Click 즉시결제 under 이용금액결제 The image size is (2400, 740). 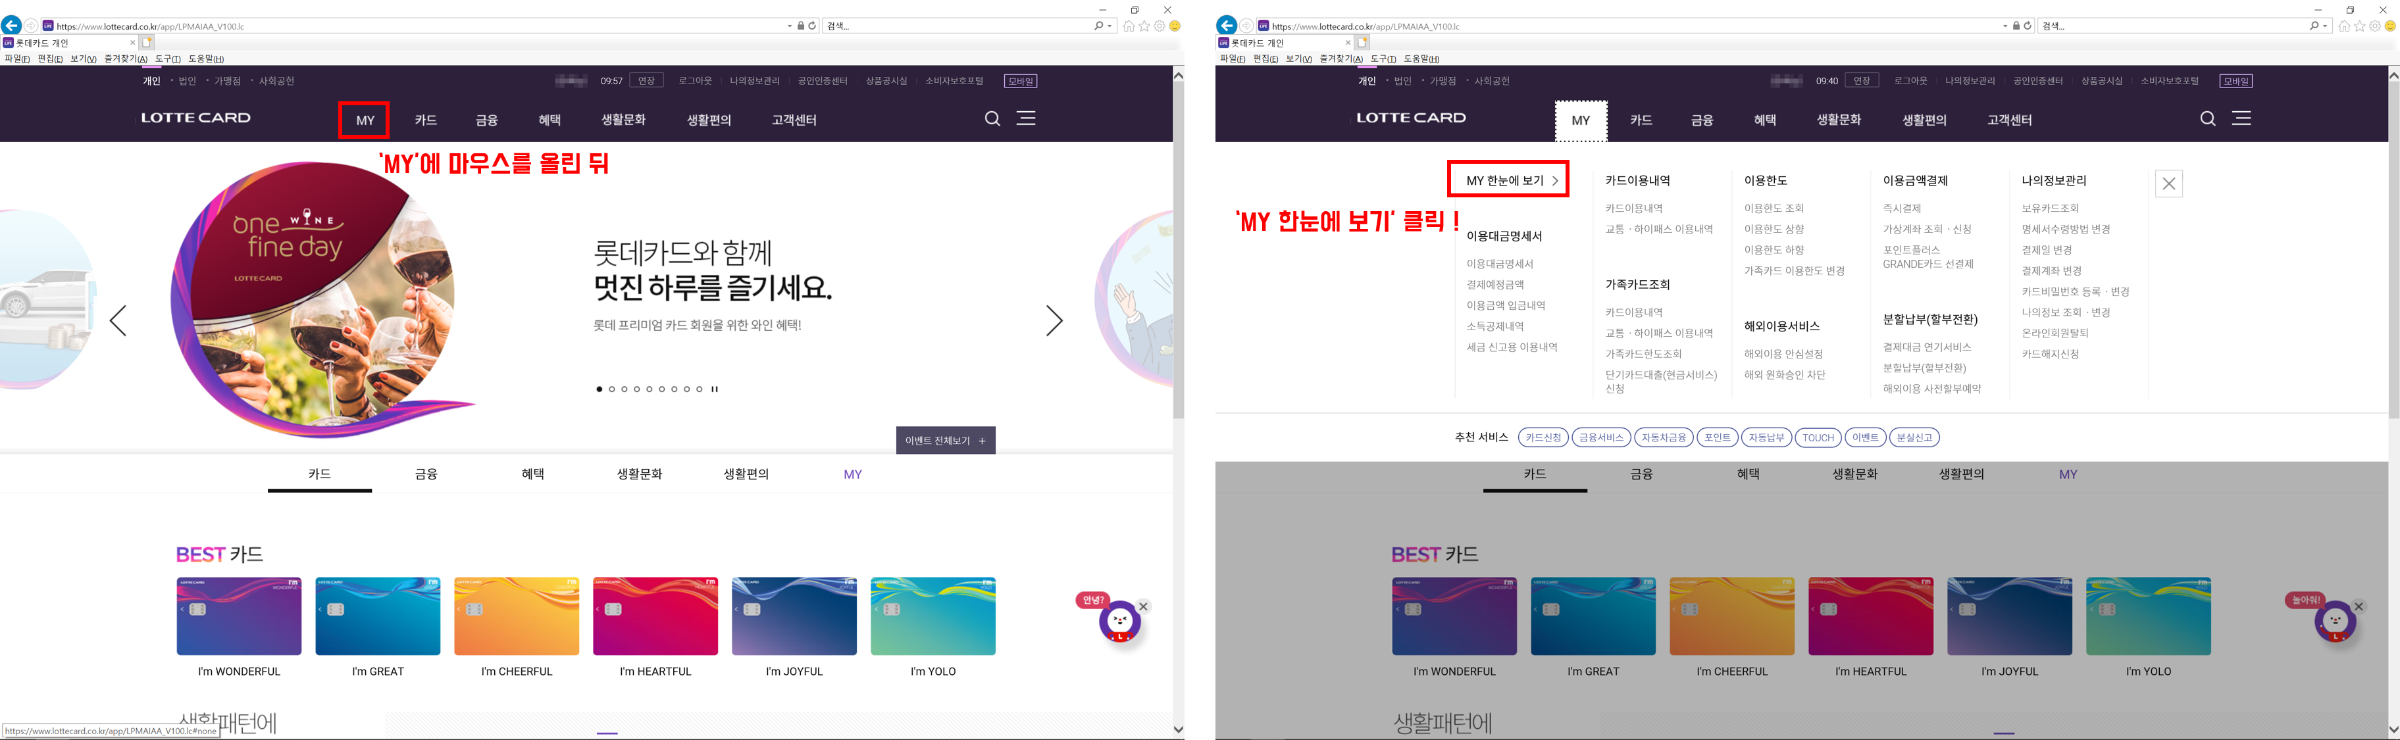tap(1902, 209)
